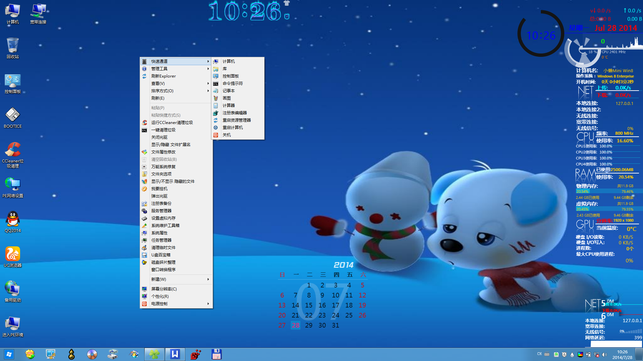The width and height of the screenshot is (643, 361).
Task: Open the blue W document taskbar app
Action: [x=175, y=354]
